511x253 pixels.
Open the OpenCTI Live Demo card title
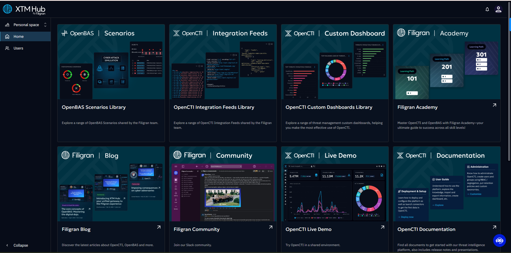click(x=309, y=229)
